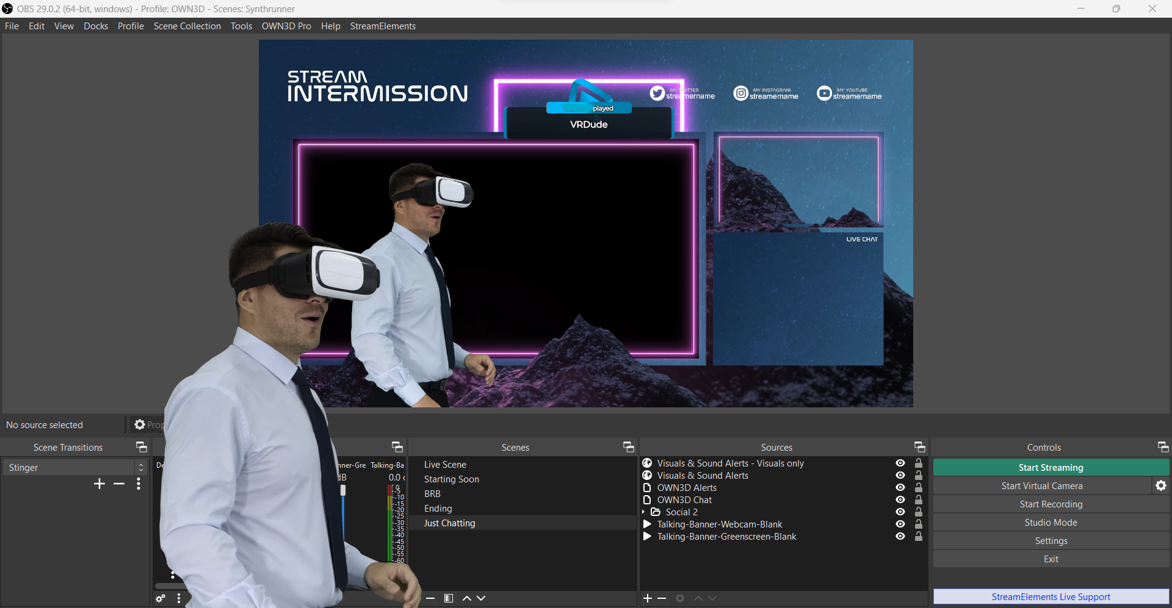Add a new source
This screenshot has height=608, width=1172.
pos(648,598)
